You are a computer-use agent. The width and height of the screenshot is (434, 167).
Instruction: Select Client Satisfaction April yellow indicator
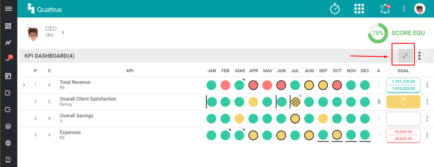pyautogui.click(x=253, y=102)
